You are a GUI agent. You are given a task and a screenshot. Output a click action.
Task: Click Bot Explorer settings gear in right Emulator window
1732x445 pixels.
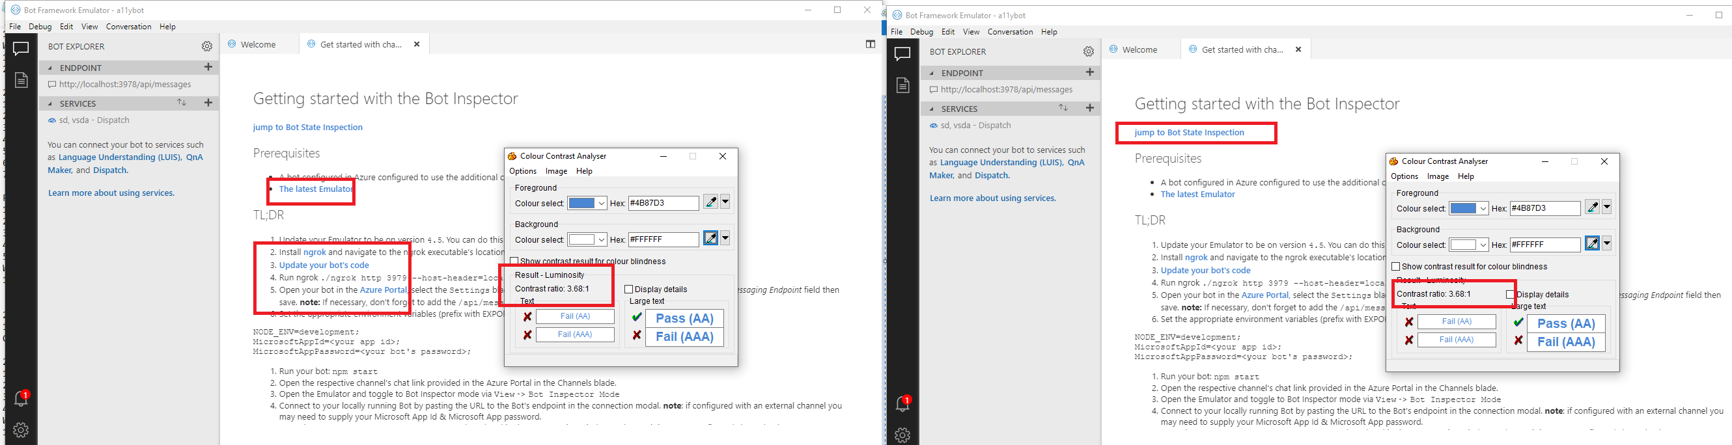[x=1089, y=52]
